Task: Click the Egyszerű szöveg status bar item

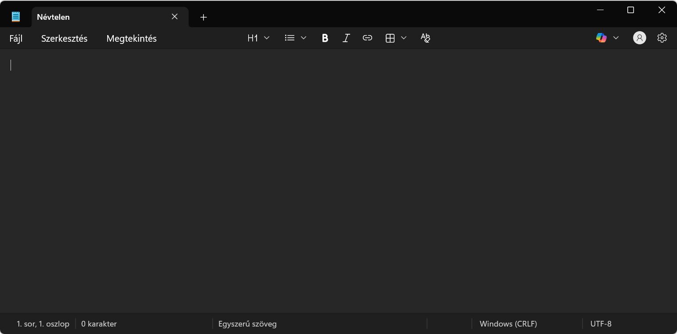Action: pos(247,324)
